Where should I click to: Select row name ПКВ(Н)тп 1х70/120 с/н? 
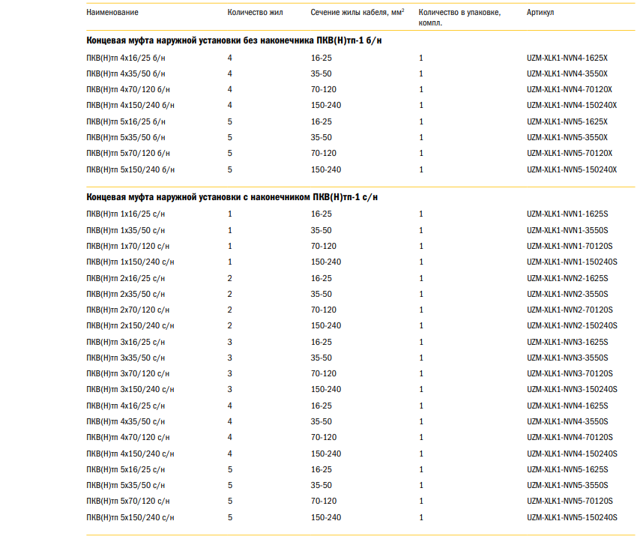click(127, 246)
